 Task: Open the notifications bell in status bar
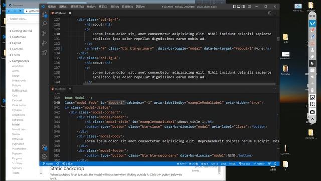[275, 164]
